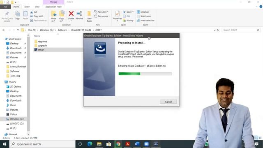The image size is (263, 148).
Task: Click Edit in the Open group
Action: [127, 16]
